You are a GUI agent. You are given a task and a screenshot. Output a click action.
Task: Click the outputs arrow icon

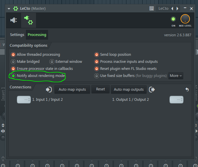click(x=152, y=90)
